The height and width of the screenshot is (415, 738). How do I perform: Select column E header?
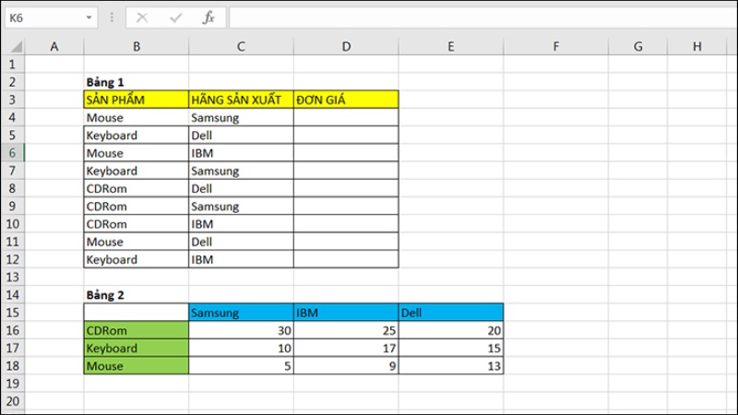(x=451, y=47)
